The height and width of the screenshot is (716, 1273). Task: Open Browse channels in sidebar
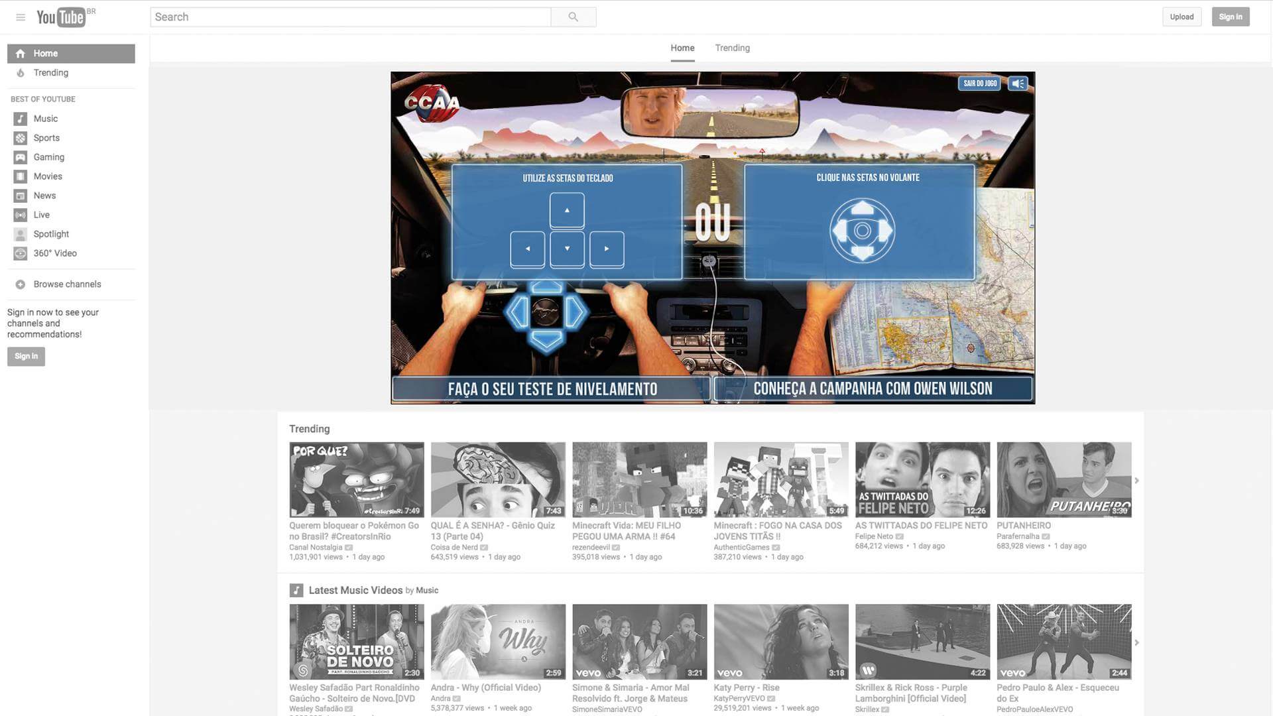[68, 284]
